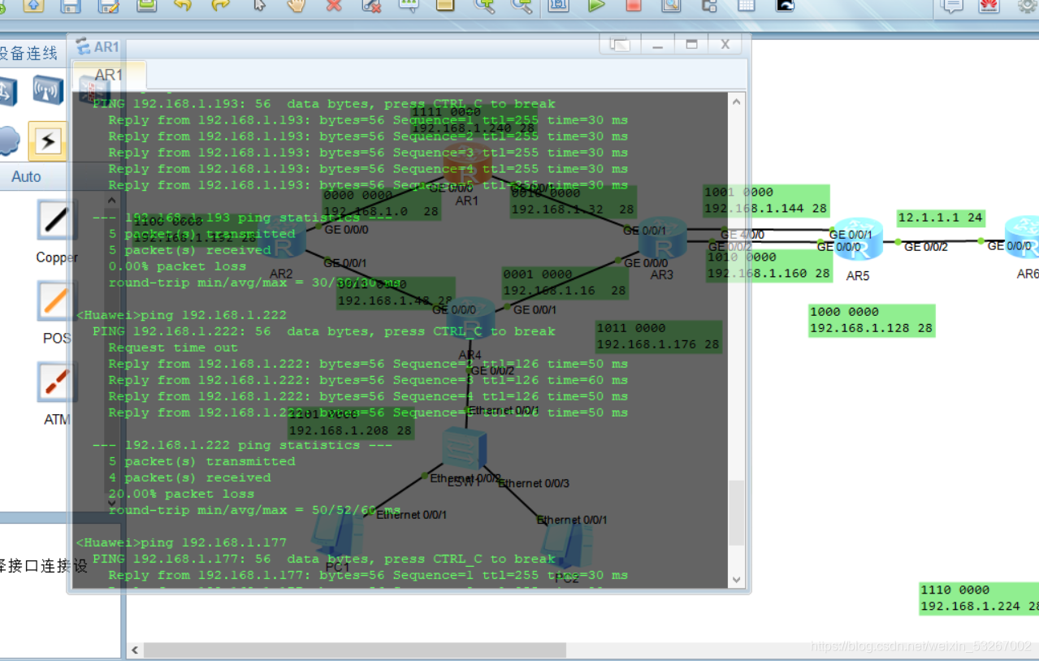
Task: Show all interfaces list icon
Action: tap(708, 4)
